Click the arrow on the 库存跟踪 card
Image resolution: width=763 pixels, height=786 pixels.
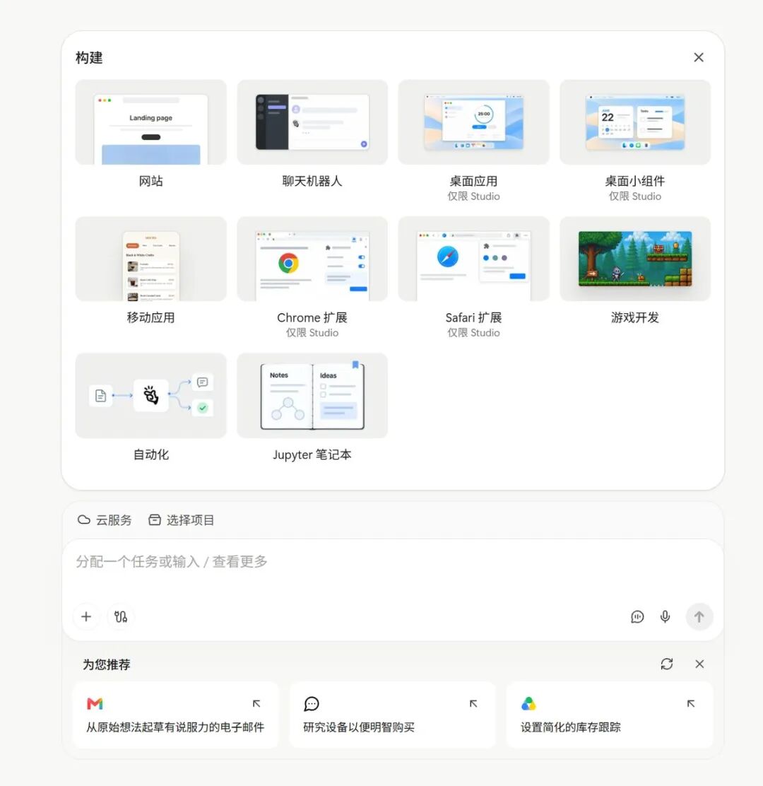[691, 704]
